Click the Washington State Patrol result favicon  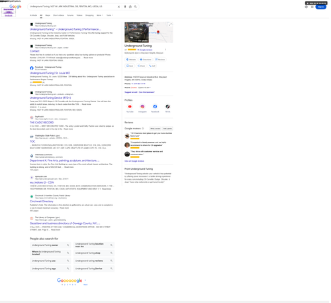point(32,137)
